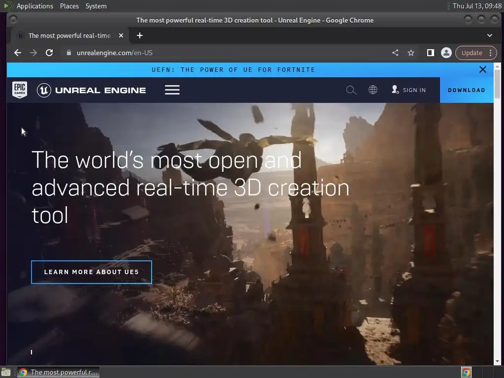504x378 pixels.
Task: Click the page vertical scrollbar thumb
Action: pyautogui.click(x=497, y=84)
